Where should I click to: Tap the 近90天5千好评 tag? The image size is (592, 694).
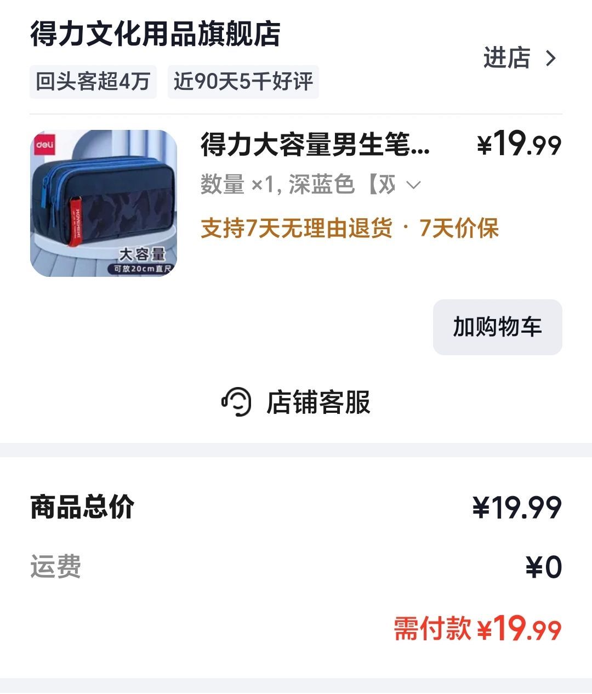(243, 82)
